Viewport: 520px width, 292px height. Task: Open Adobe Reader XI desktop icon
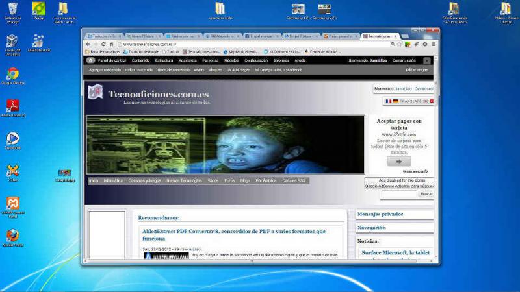pos(13,108)
